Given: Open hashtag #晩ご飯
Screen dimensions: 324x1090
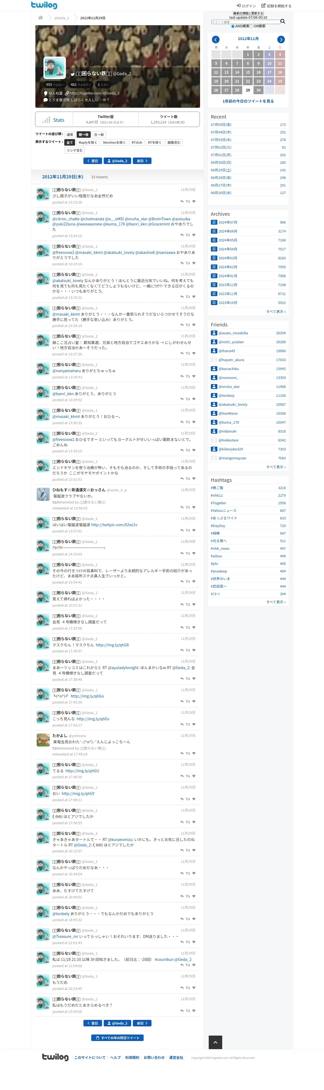Looking at the screenshot, I should pos(217,488).
